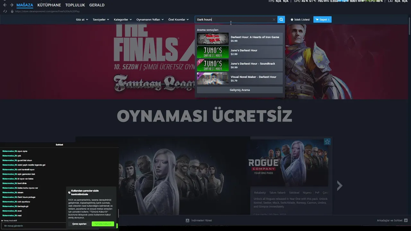Click the chat message 'oteki yayin mobile legends gel'

click(31, 165)
